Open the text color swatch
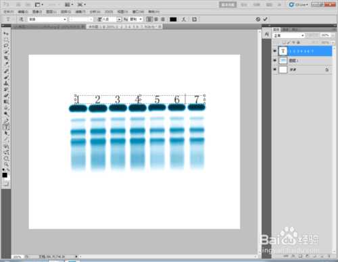This screenshot has height=262, width=338. (x=173, y=20)
